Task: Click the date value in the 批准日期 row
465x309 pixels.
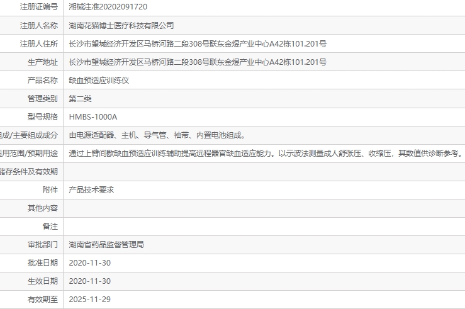Action: coord(89,263)
